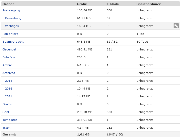Go to the Spamverdacht folder

pos(13,42)
